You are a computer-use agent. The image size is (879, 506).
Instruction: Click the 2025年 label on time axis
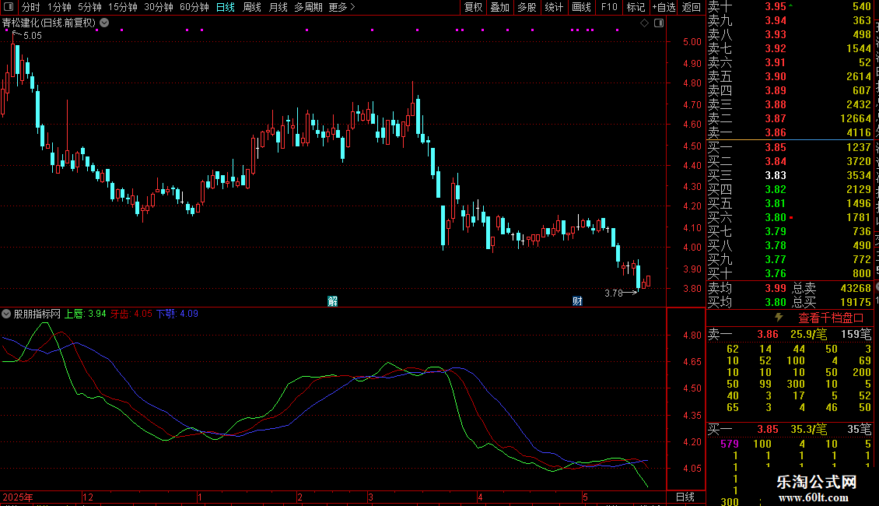[17, 497]
